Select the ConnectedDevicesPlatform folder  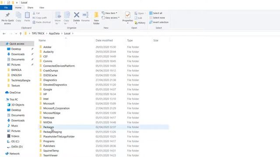click(59, 66)
